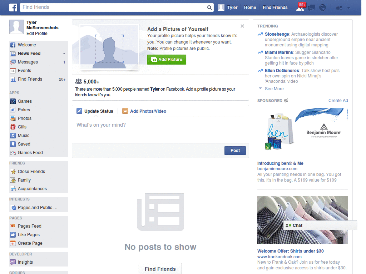Open the Miami Marlins trending topic

coord(279,52)
